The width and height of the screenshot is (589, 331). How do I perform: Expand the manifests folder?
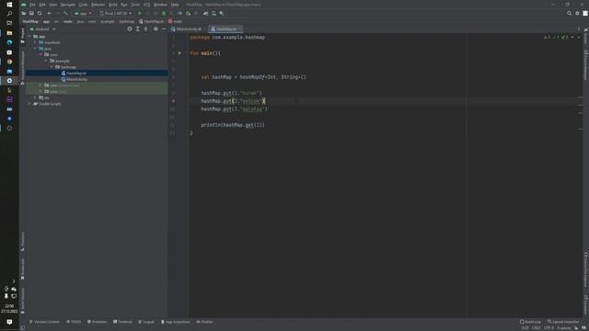(35, 42)
